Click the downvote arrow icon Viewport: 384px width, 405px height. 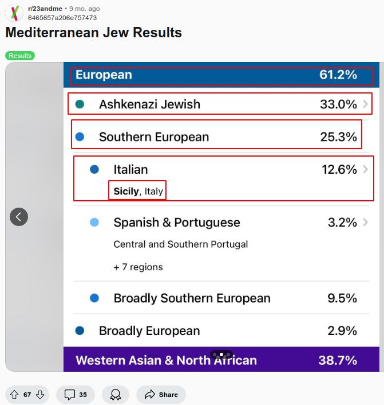pos(40,395)
